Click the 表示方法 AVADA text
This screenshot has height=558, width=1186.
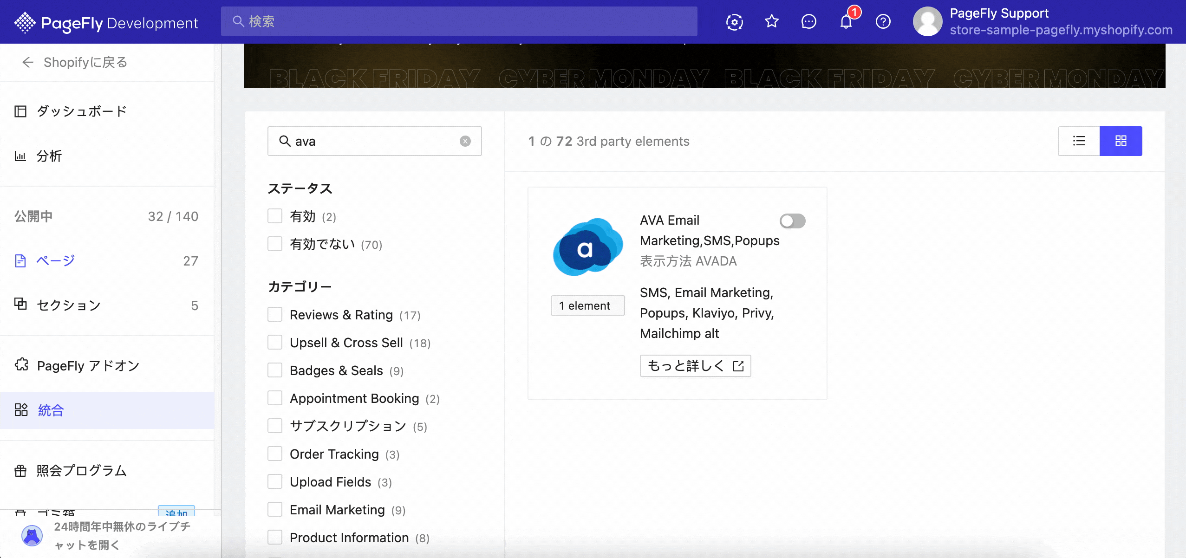[688, 261]
